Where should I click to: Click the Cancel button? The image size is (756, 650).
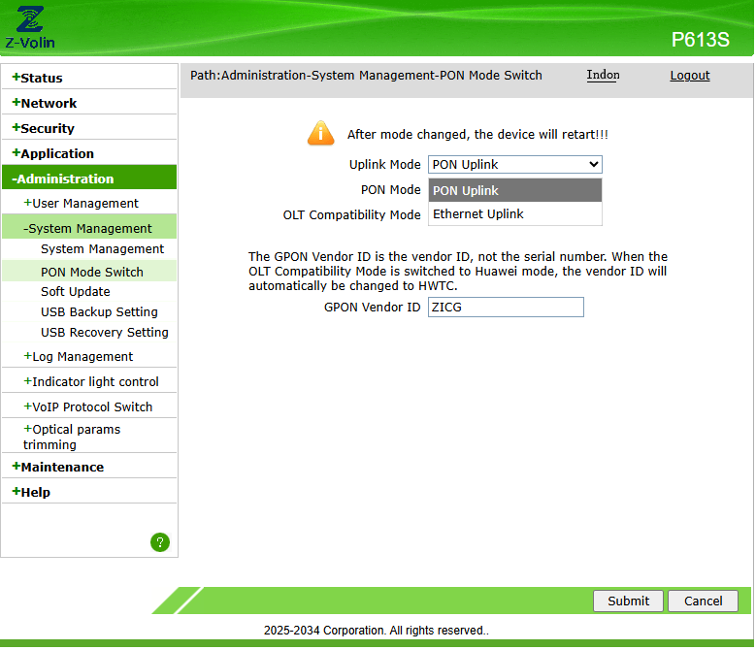(x=703, y=601)
